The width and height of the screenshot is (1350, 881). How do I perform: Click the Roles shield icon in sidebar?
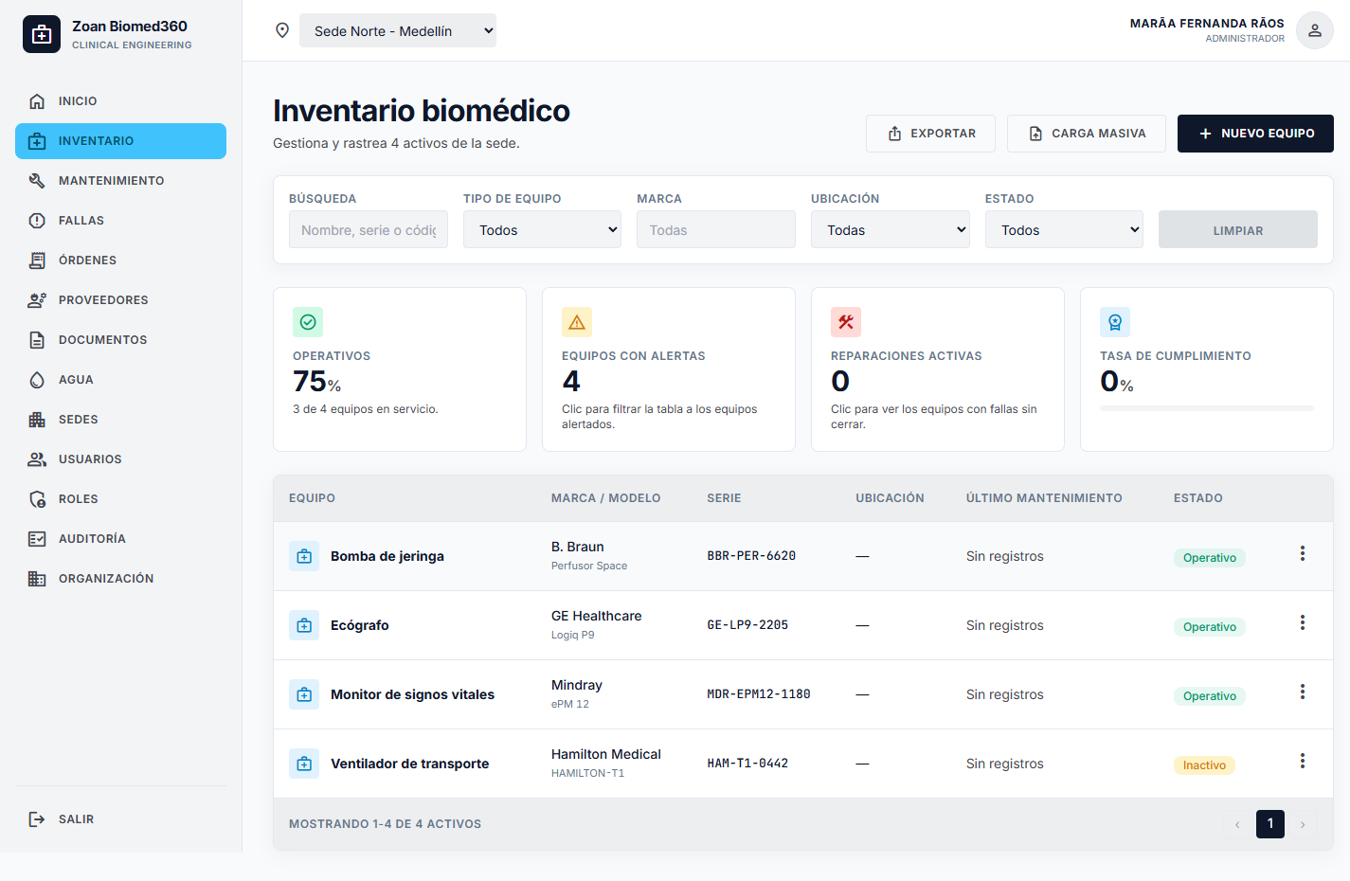(37, 499)
